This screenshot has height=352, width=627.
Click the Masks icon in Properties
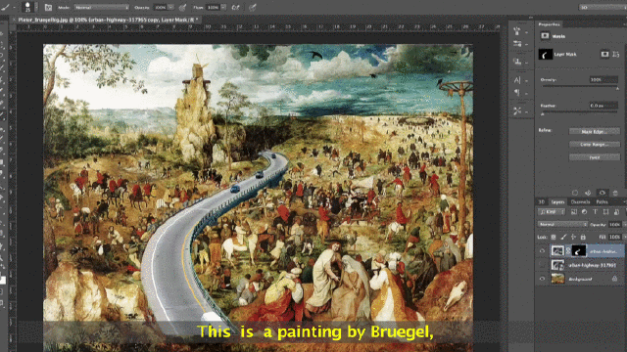coord(545,36)
